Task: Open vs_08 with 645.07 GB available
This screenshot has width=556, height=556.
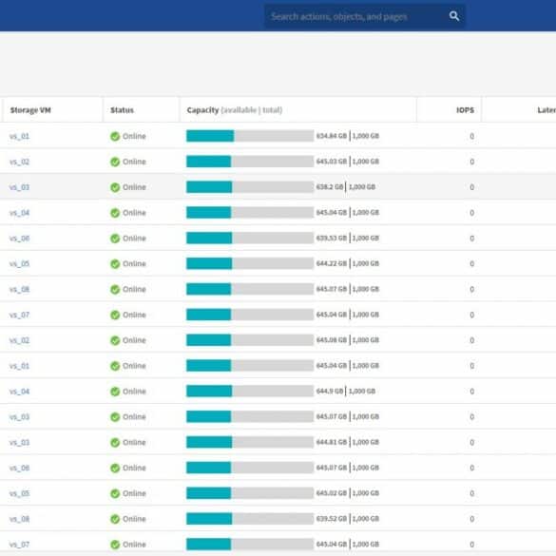Action: pyautogui.click(x=20, y=289)
